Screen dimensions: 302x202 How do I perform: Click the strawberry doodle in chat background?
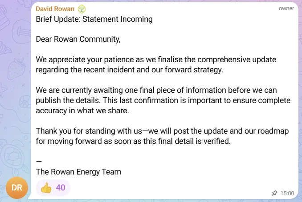pos(16,69)
